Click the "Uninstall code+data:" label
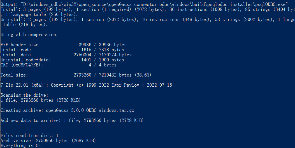295x148 pixels. click(x=25, y=60)
